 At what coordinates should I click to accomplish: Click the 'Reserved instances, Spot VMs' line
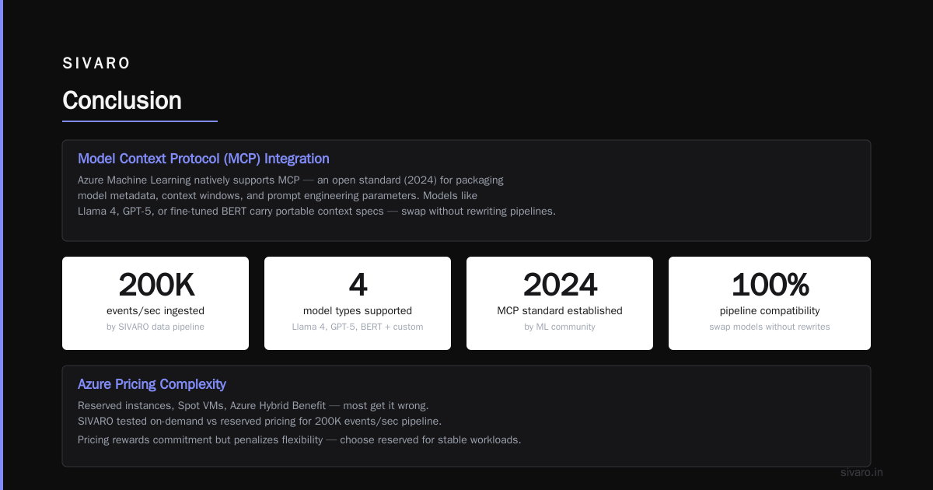(x=253, y=405)
